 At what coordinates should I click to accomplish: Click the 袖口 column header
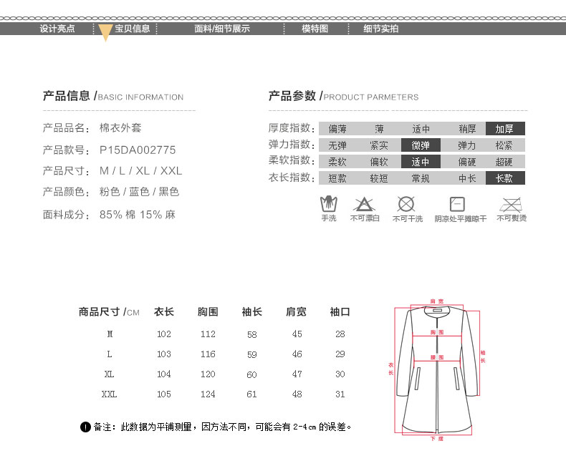point(340,311)
